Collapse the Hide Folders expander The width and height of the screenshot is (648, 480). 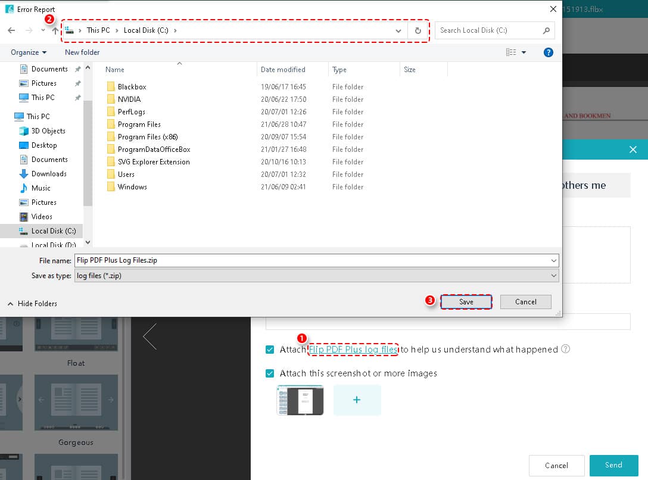click(32, 304)
